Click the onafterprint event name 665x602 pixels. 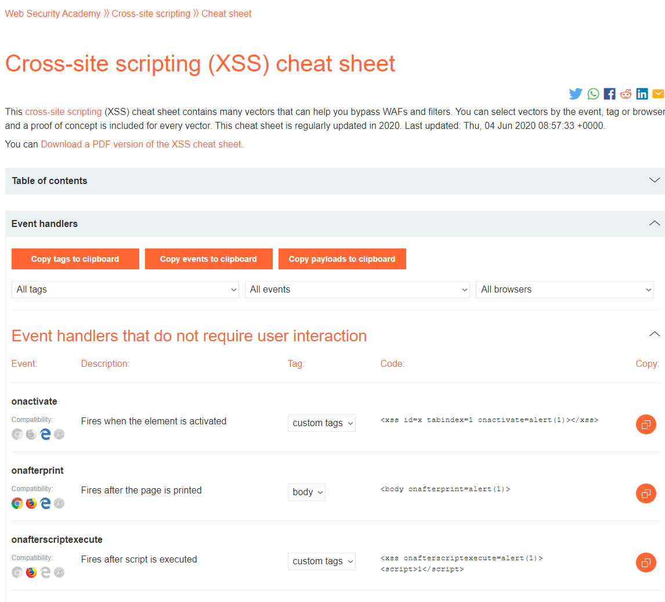pos(37,470)
